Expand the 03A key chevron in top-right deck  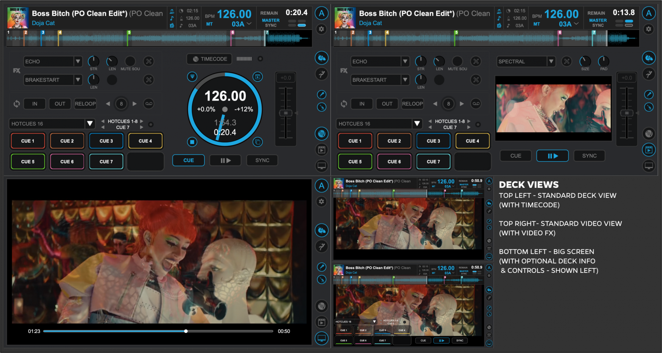[x=576, y=24]
